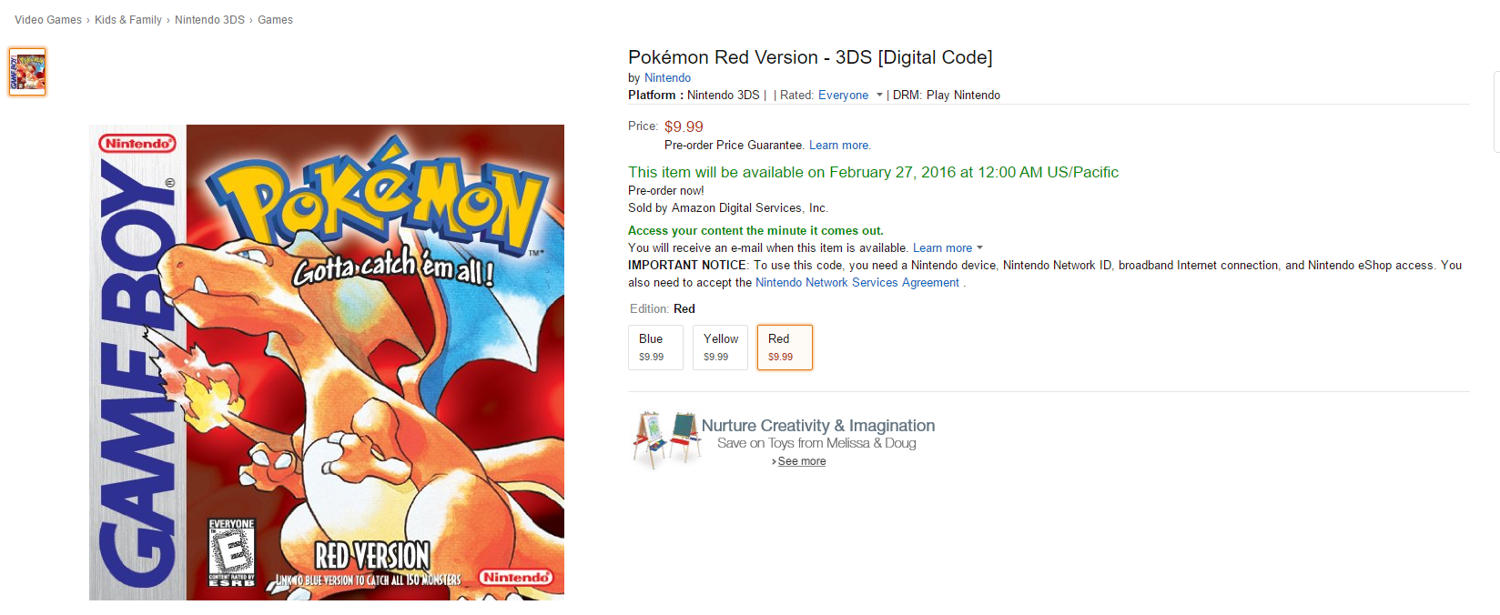Select the Yellow edition option
Viewport: 1500px width, 615px height.
pos(720,348)
